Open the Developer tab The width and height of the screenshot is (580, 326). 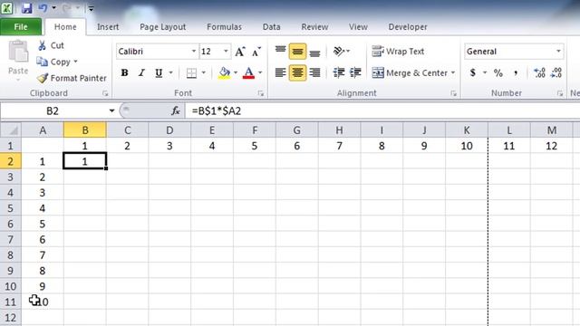tap(408, 27)
